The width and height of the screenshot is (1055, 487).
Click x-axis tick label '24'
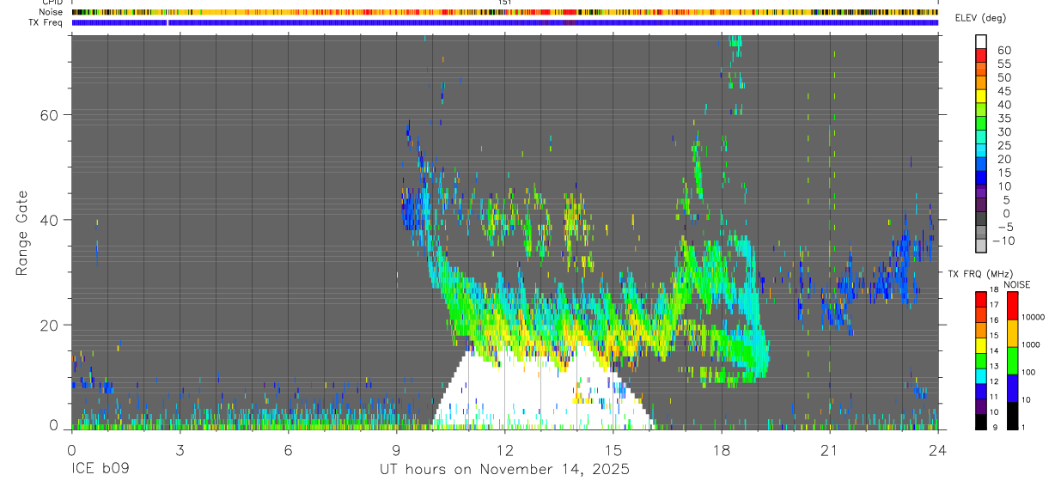[938, 450]
